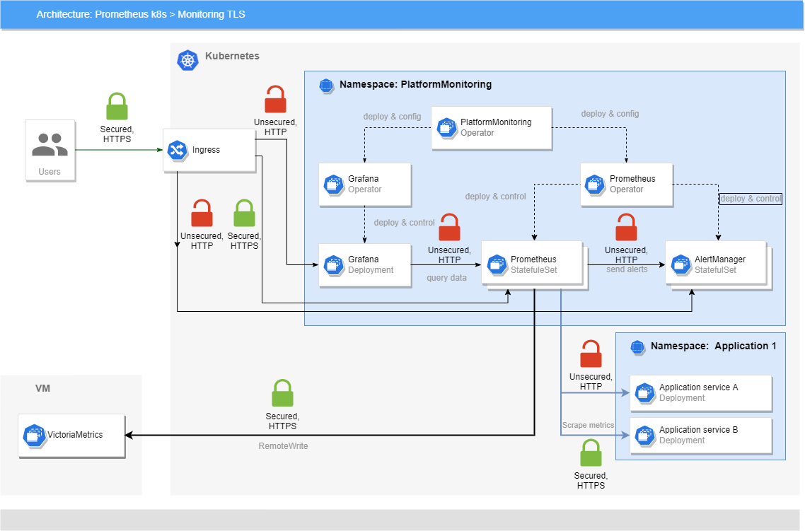
Task: Click the 'AlertManager' text
Action: [720, 259]
